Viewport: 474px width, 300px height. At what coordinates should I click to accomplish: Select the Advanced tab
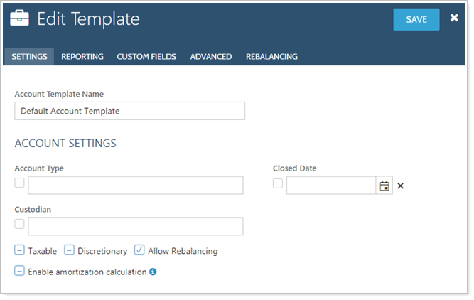tap(210, 57)
